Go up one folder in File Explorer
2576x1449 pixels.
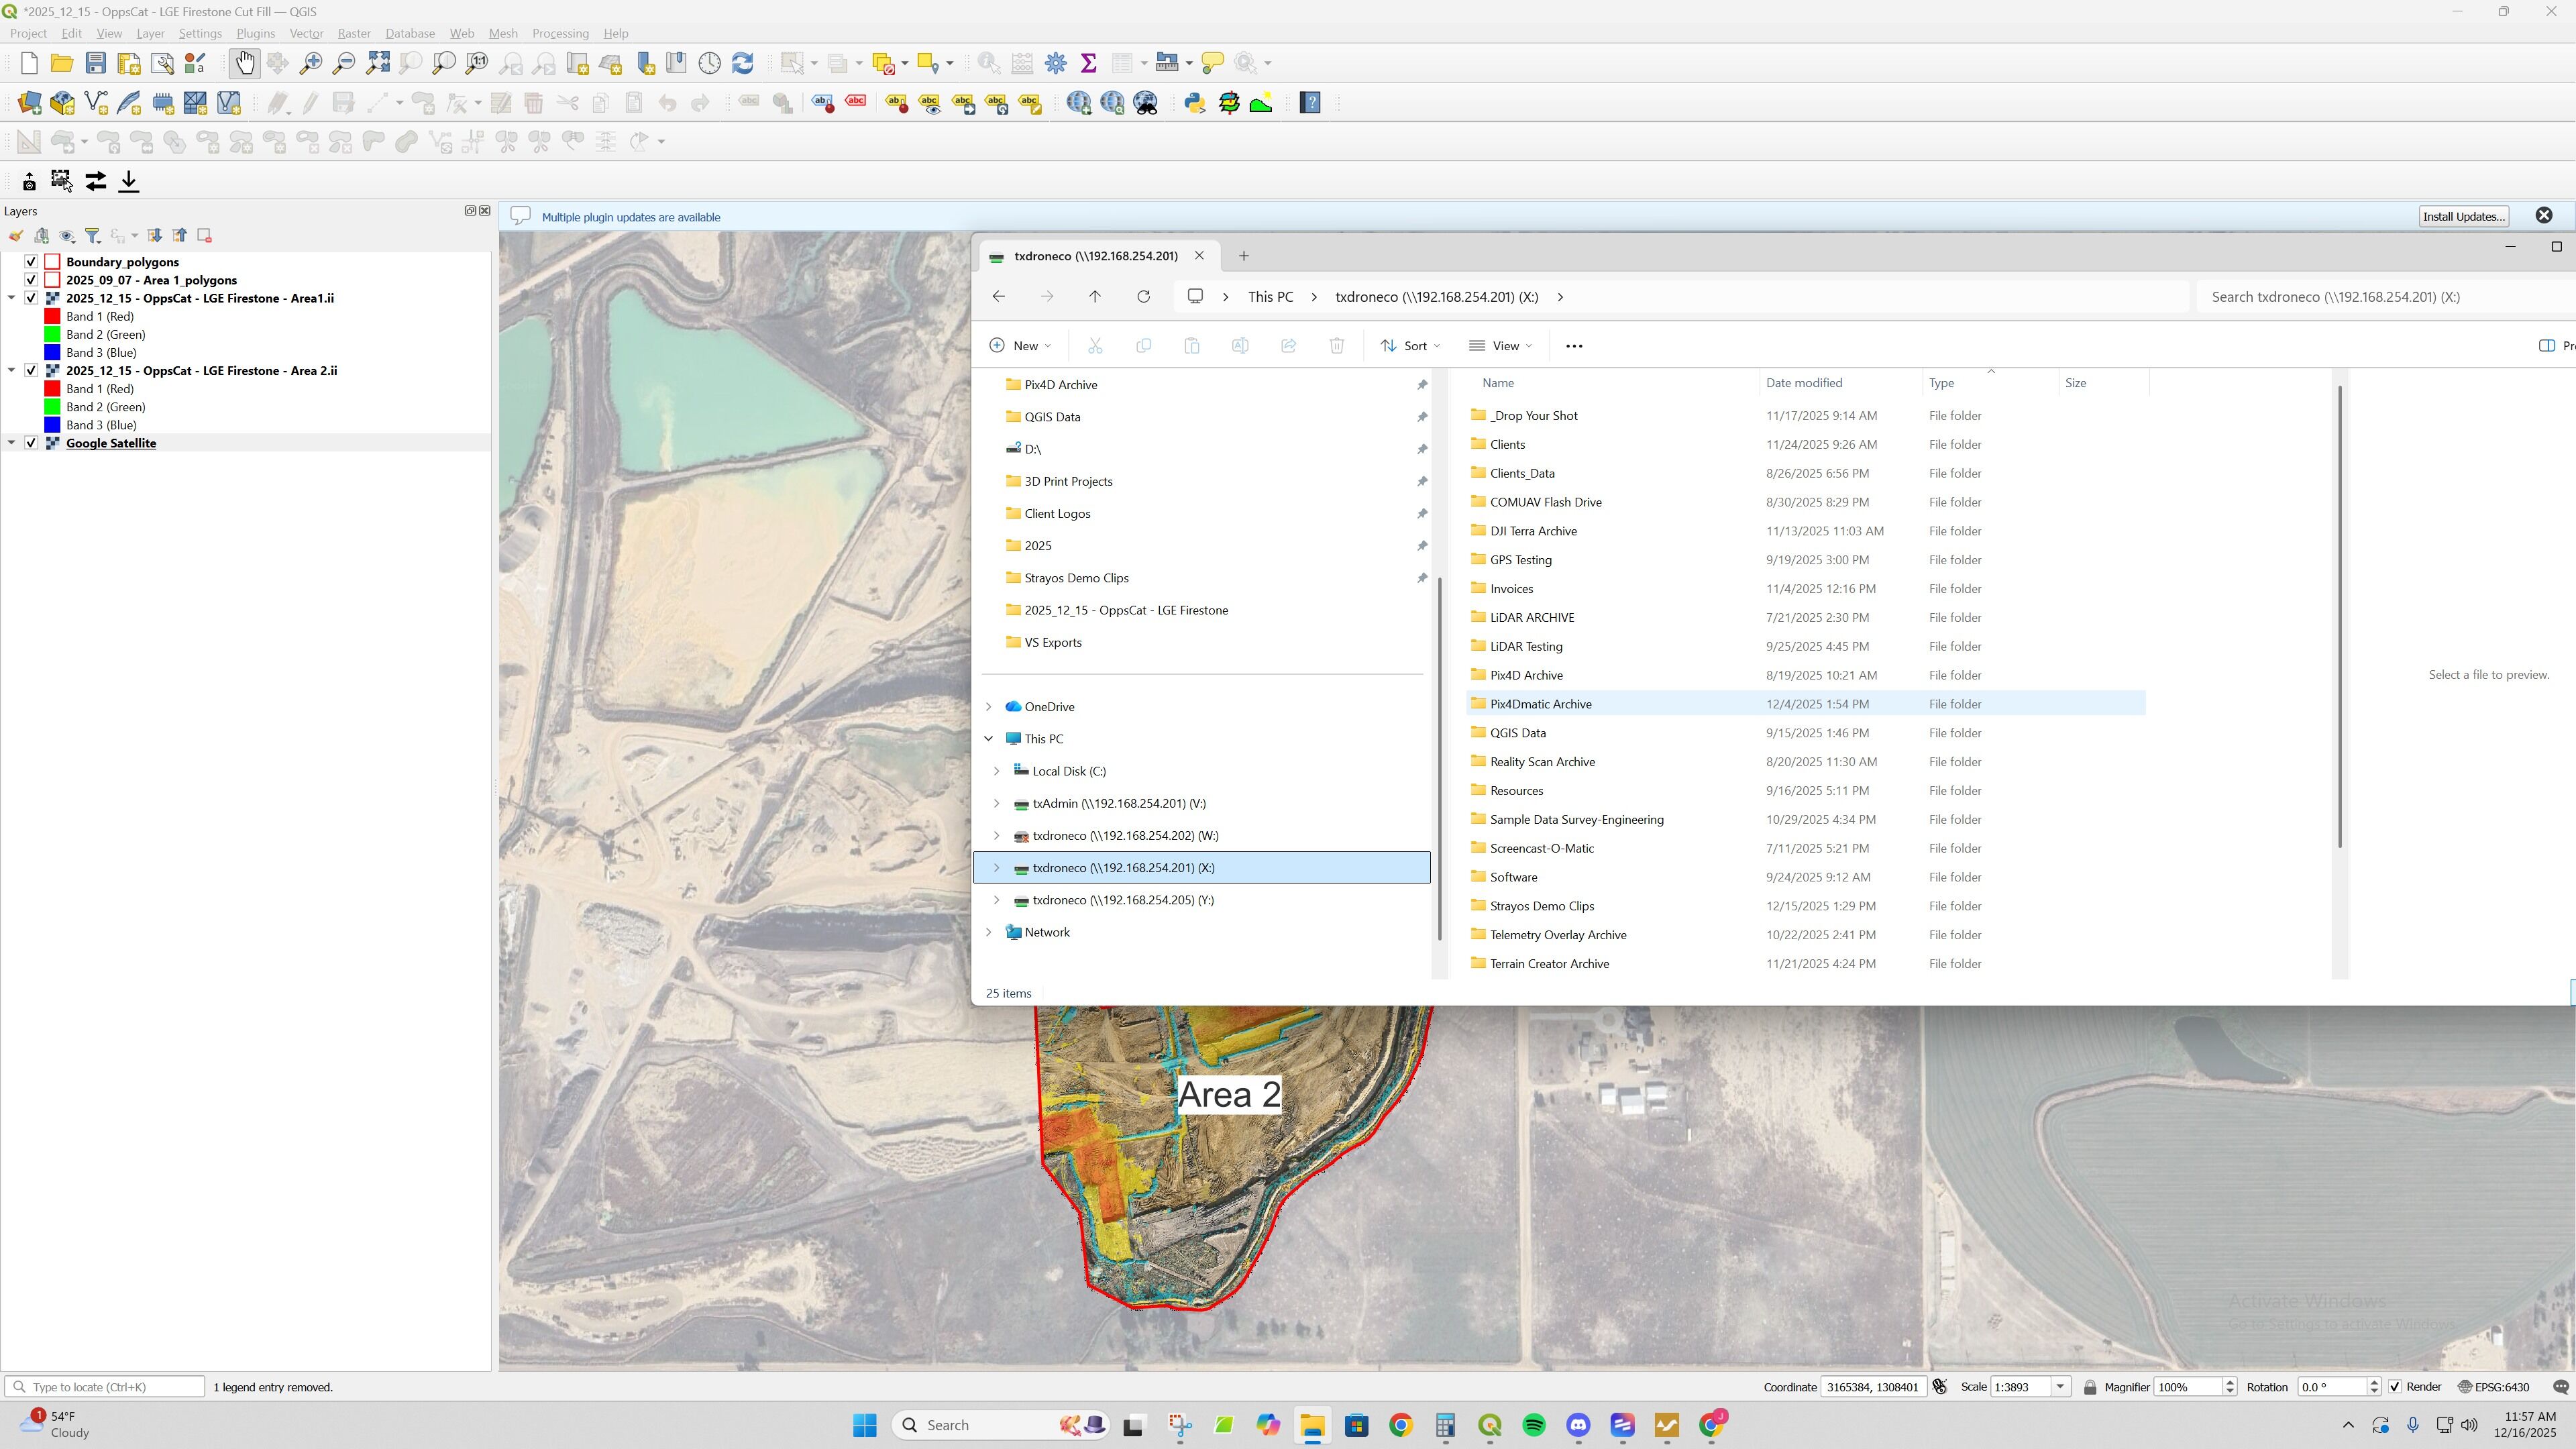pyautogui.click(x=1095, y=297)
